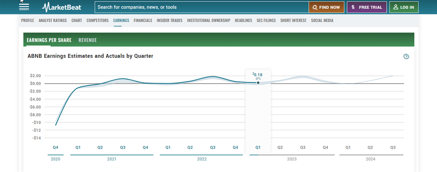Screen dimensions: 437x172
Task: Open the Analyst Ratings section
Action: [52, 21]
